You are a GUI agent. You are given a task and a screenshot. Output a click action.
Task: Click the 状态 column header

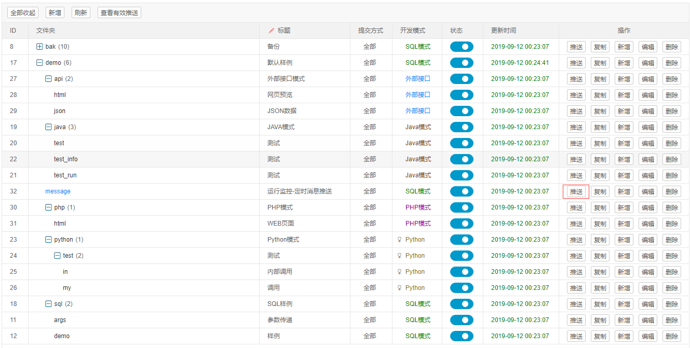pyautogui.click(x=456, y=31)
